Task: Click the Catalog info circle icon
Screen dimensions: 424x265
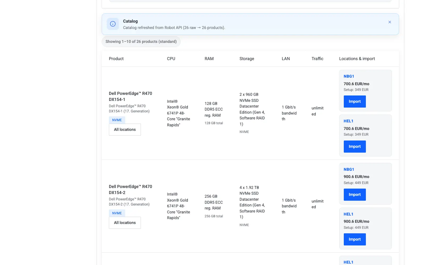Action: (x=113, y=24)
